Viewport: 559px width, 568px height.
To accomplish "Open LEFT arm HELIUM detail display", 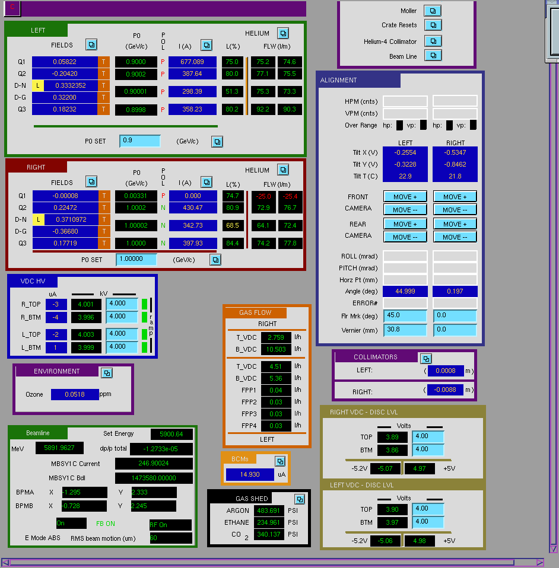I will pyautogui.click(x=283, y=33).
